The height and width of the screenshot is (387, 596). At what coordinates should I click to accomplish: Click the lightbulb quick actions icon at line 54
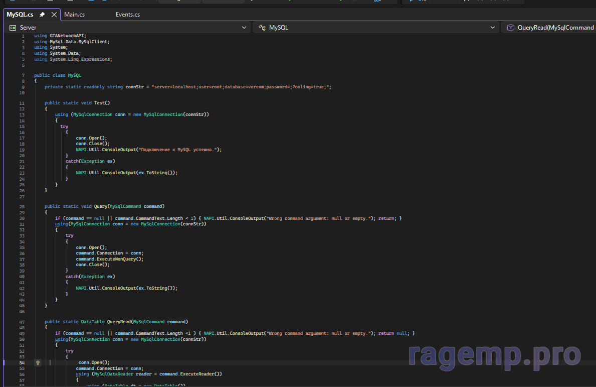38,362
